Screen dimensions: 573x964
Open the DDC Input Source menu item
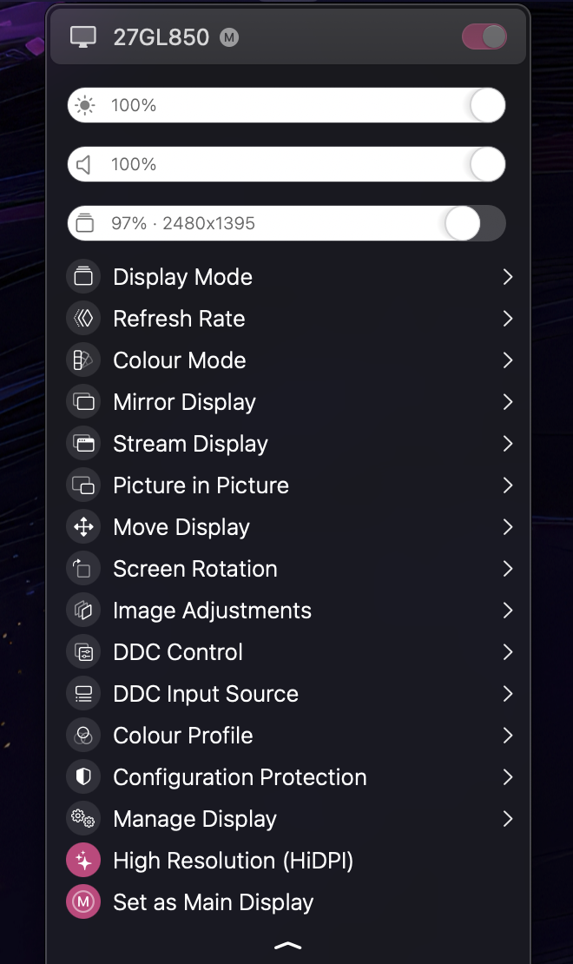[206, 694]
